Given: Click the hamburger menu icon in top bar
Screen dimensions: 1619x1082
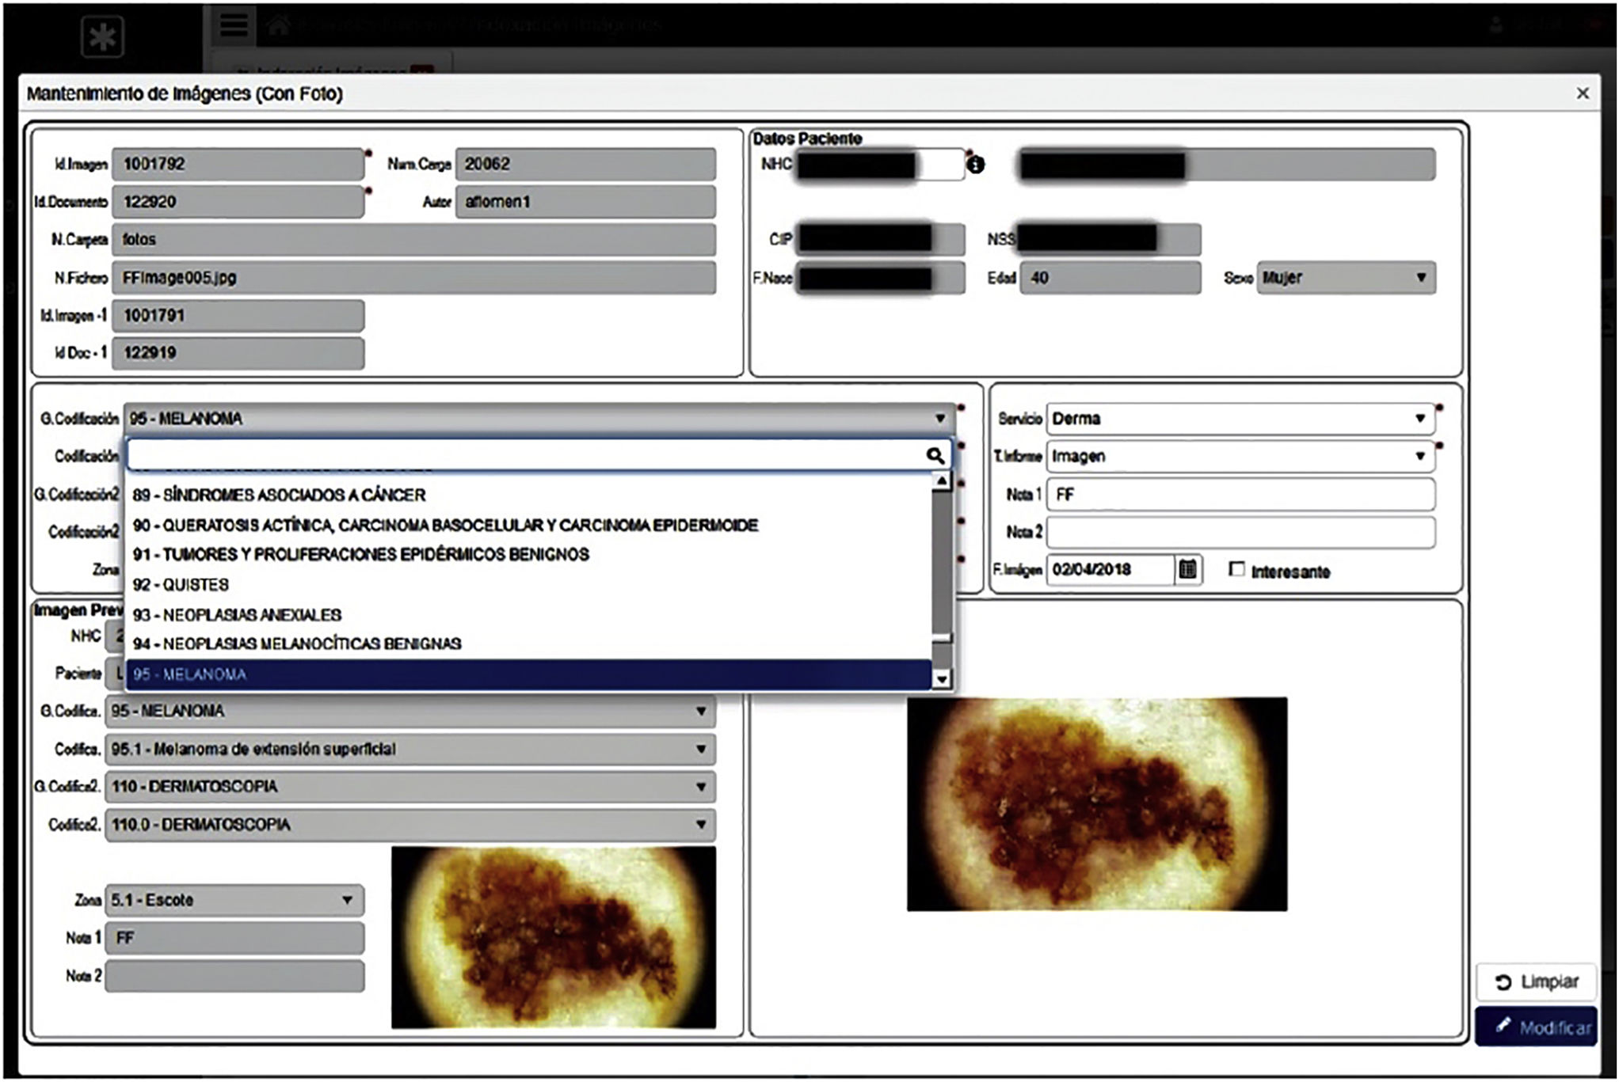Looking at the screenshot, I should pos(234,25).
